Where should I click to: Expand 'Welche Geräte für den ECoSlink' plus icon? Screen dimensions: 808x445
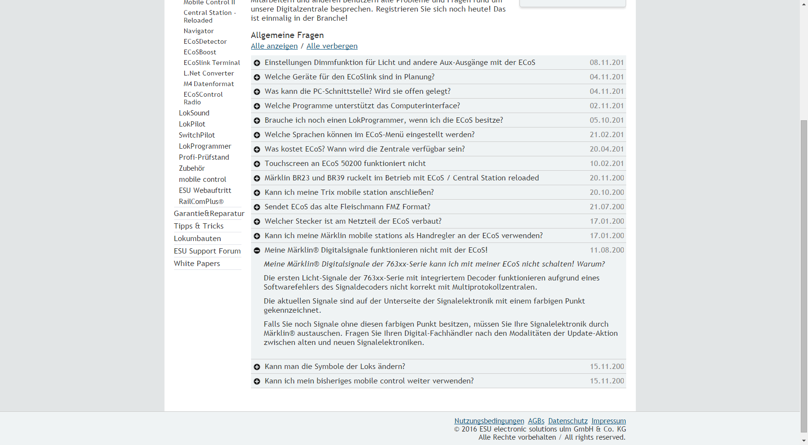[257, 77]
